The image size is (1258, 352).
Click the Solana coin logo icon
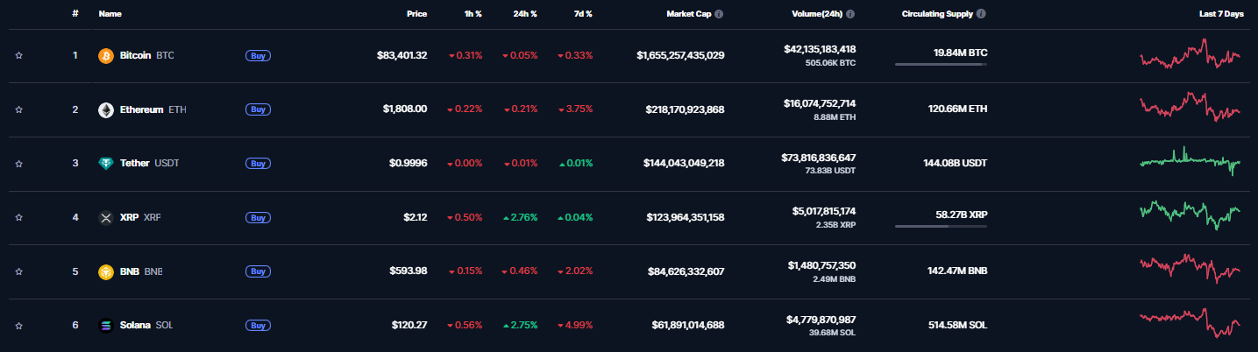(106, 326)
